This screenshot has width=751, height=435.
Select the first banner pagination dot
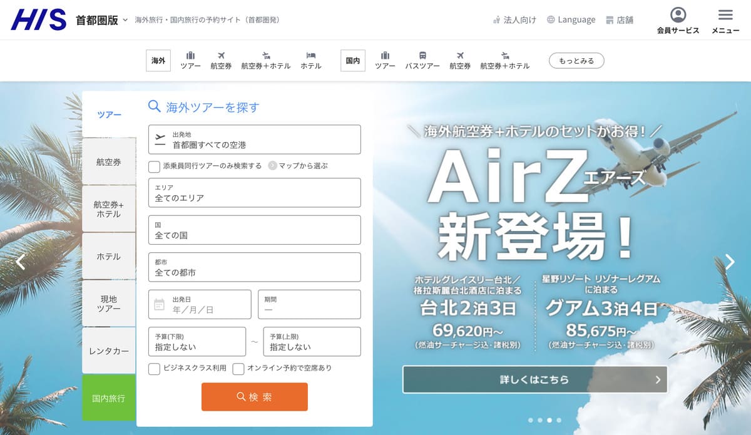tap(531, 420)
